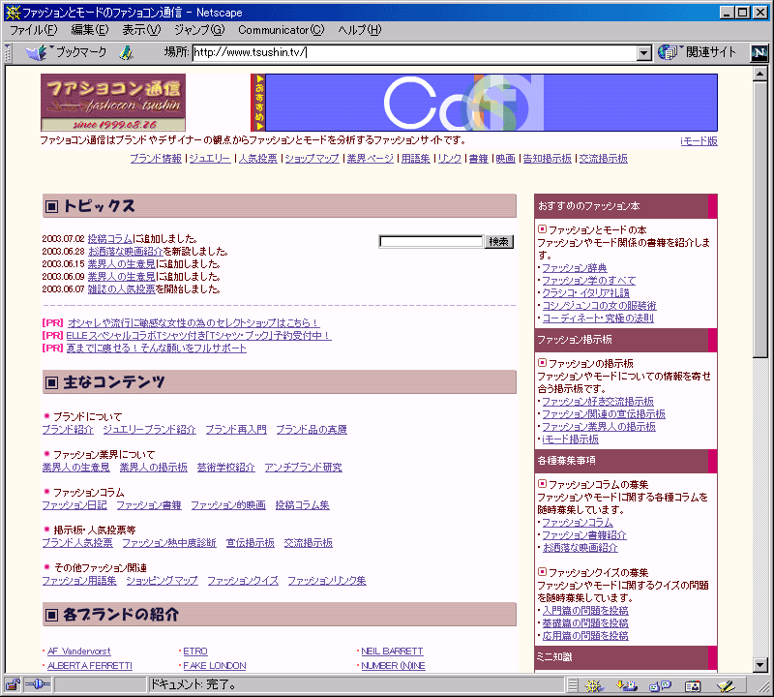Click the site search text box
The image size is (774, 697).
[x=431, y=241]
